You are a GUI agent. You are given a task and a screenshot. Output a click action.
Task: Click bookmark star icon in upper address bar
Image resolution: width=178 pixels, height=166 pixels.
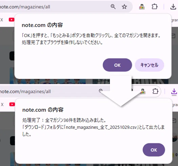[x=124, y=7]
